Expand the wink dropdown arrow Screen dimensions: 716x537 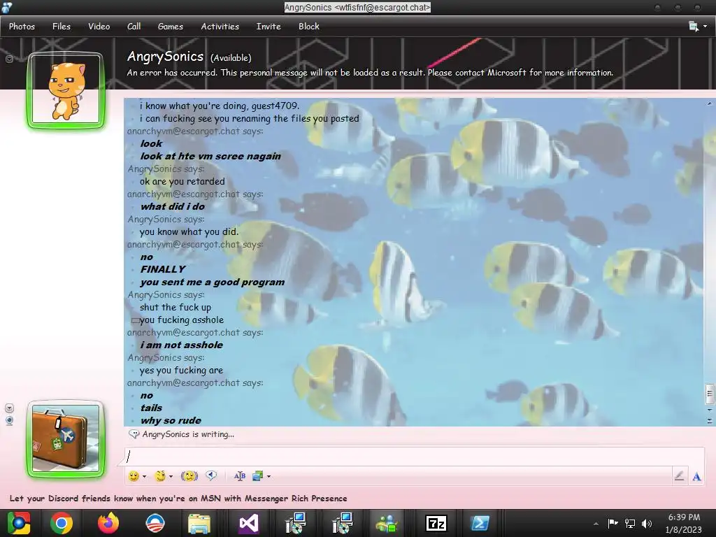pyautogui.click(x=171, y=477)
